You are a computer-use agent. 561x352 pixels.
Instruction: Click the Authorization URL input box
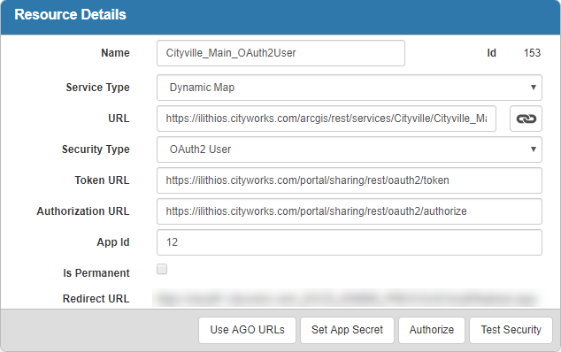pyautogui.click(x=350, y=211)
